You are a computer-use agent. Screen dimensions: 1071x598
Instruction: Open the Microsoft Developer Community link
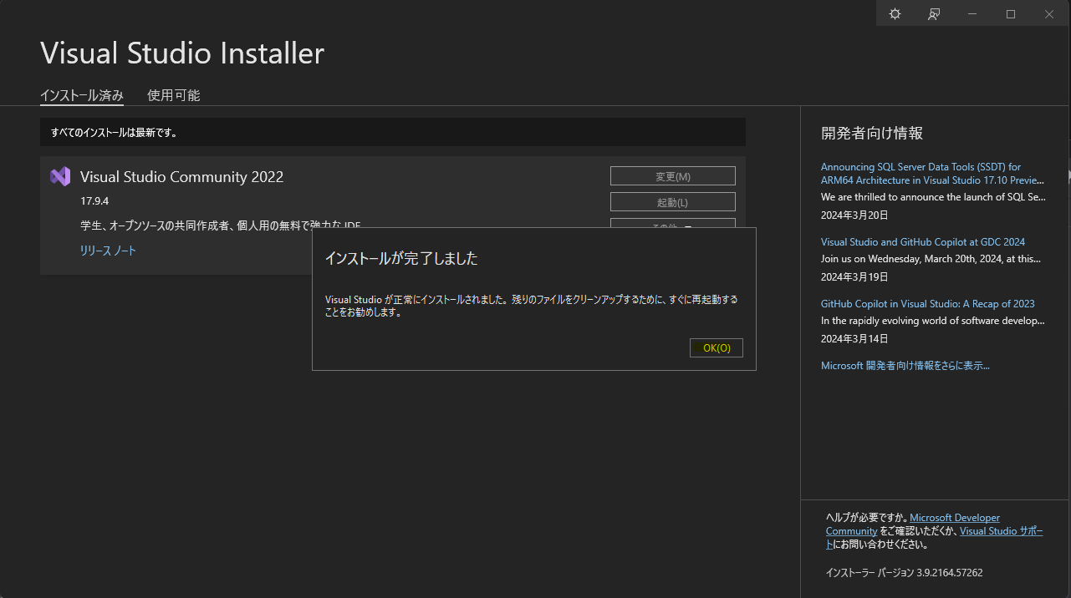click(x=954, y=517)
